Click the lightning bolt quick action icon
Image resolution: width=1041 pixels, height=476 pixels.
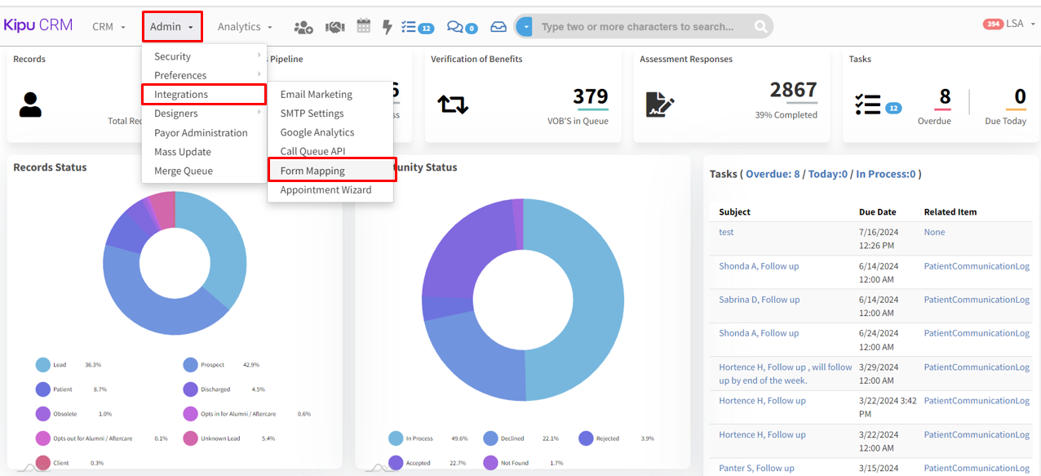388,27
